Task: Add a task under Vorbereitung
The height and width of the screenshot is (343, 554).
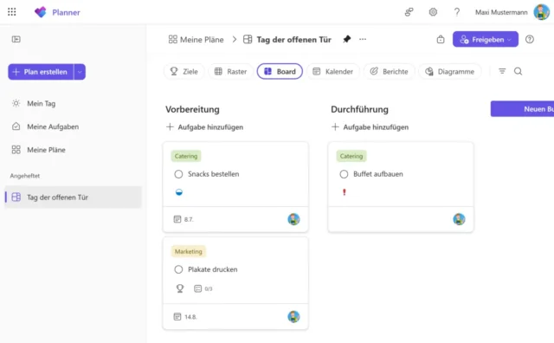Action: 204,127
